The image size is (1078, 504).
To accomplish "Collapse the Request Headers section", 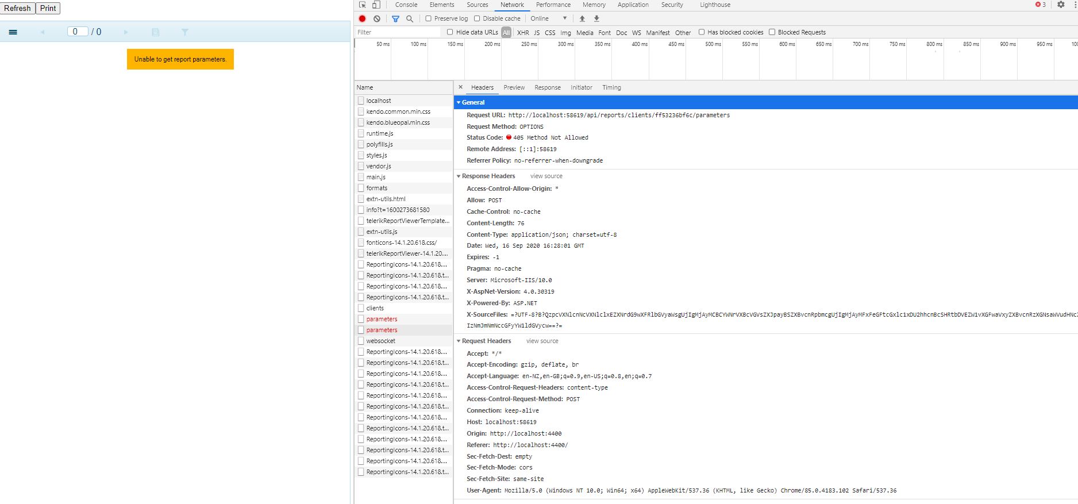I will [x=459, y=341].
